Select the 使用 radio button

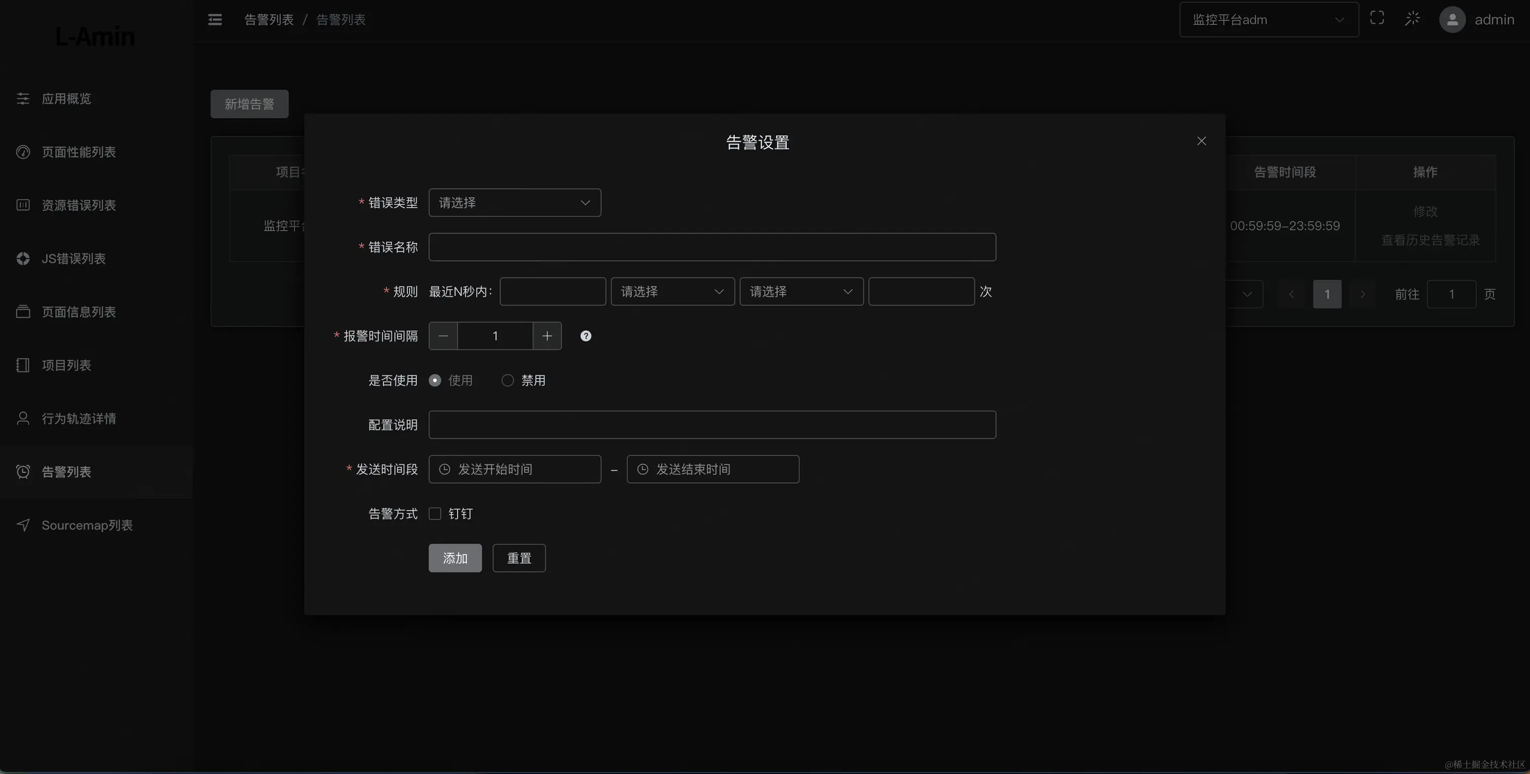[x=435, y=381]
